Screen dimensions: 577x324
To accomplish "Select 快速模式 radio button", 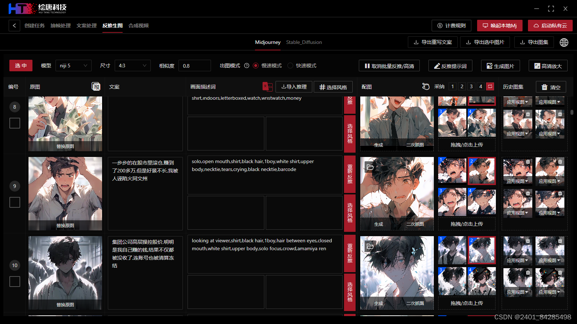I will 290,66.
